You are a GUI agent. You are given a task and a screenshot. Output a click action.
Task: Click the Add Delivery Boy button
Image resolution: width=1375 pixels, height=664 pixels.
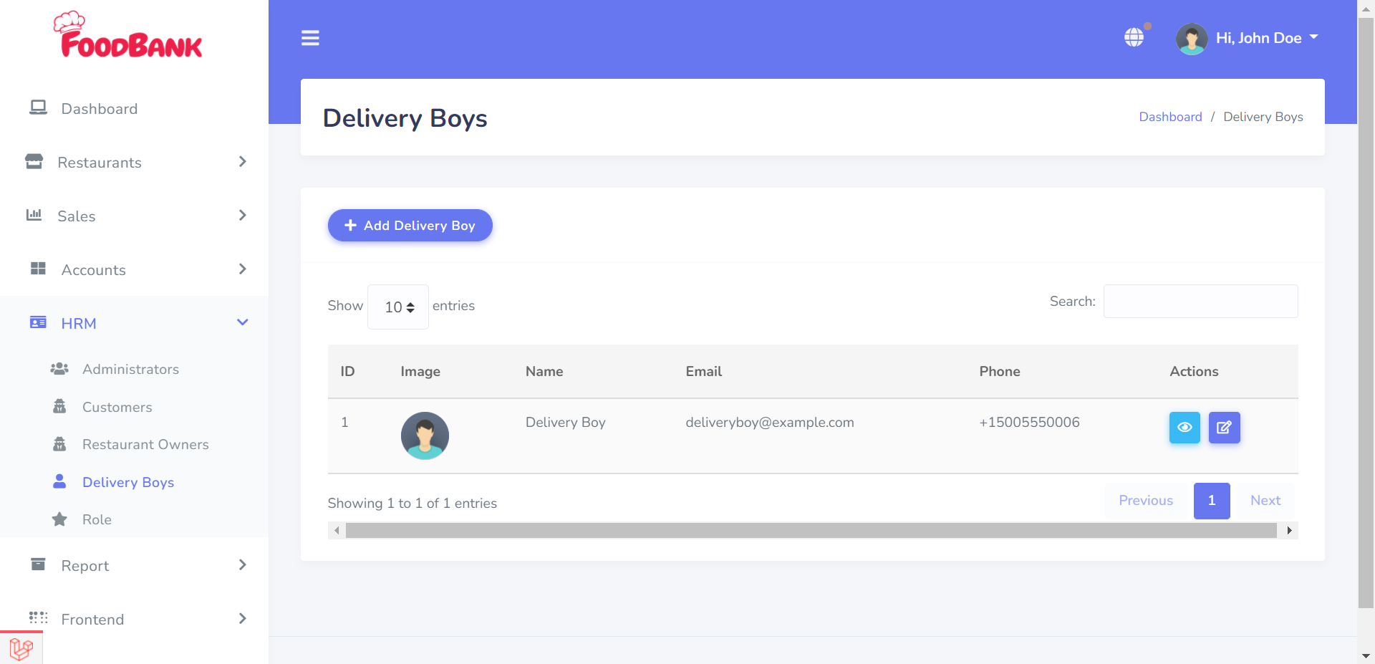tap(410, 225)
